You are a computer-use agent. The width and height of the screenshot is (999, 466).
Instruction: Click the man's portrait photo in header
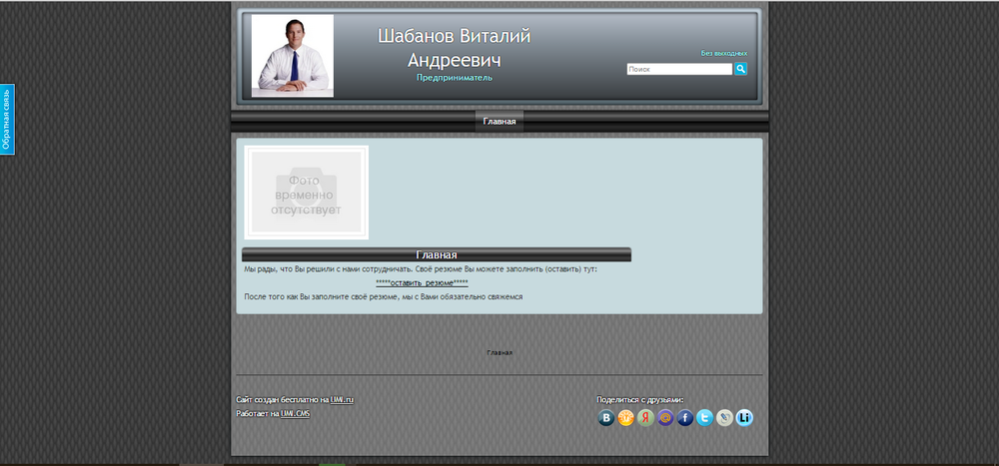(x=293, y=56)
